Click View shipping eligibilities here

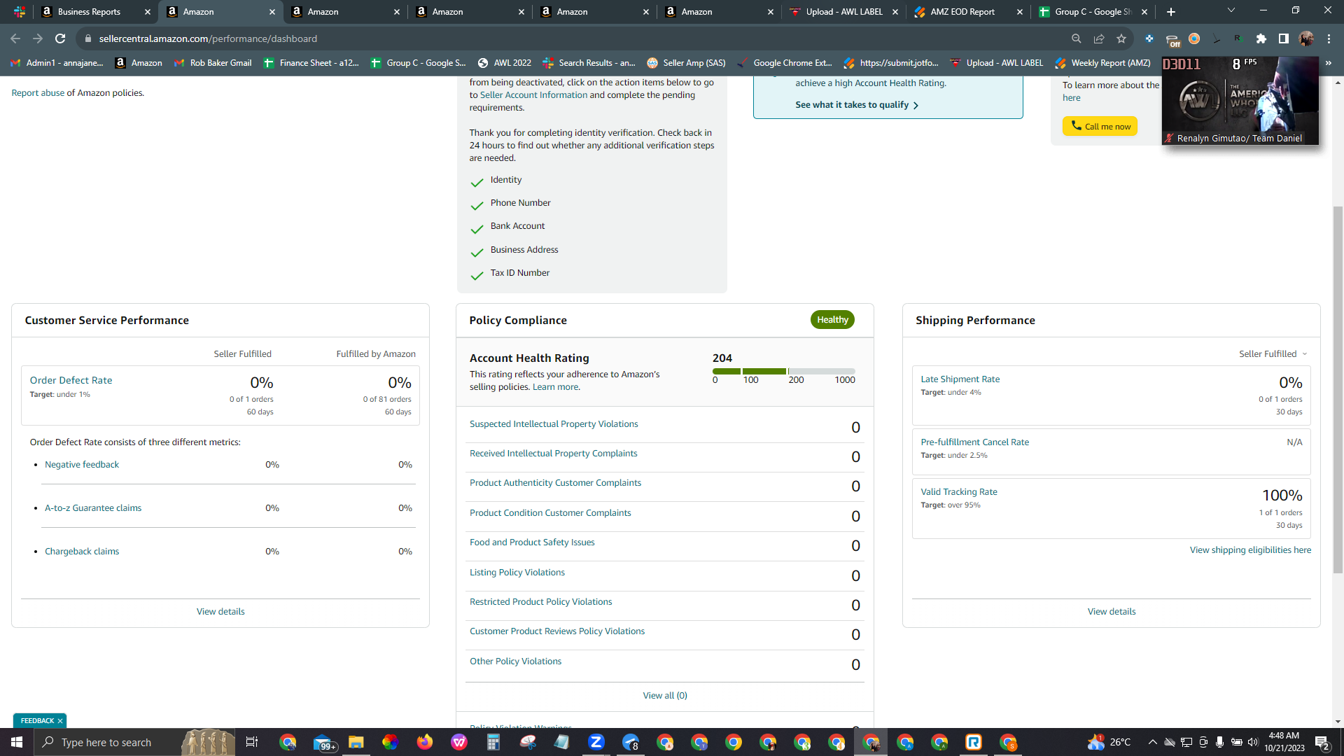tap(1250, 550)
